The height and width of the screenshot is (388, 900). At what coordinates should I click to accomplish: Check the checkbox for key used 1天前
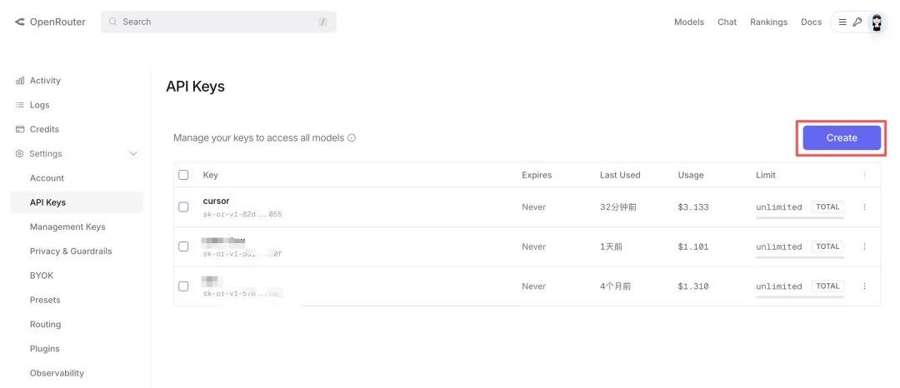coord(183,246)
